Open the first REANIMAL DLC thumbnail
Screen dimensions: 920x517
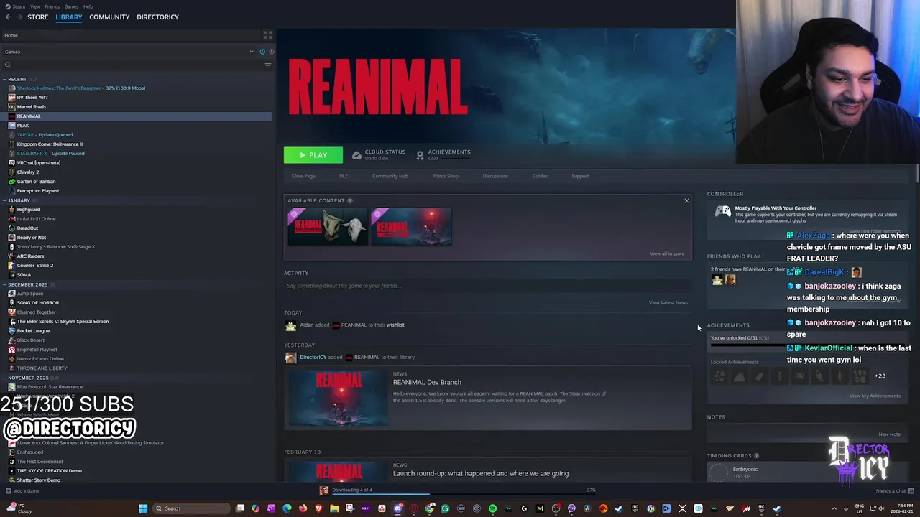[x=328, y=227]
